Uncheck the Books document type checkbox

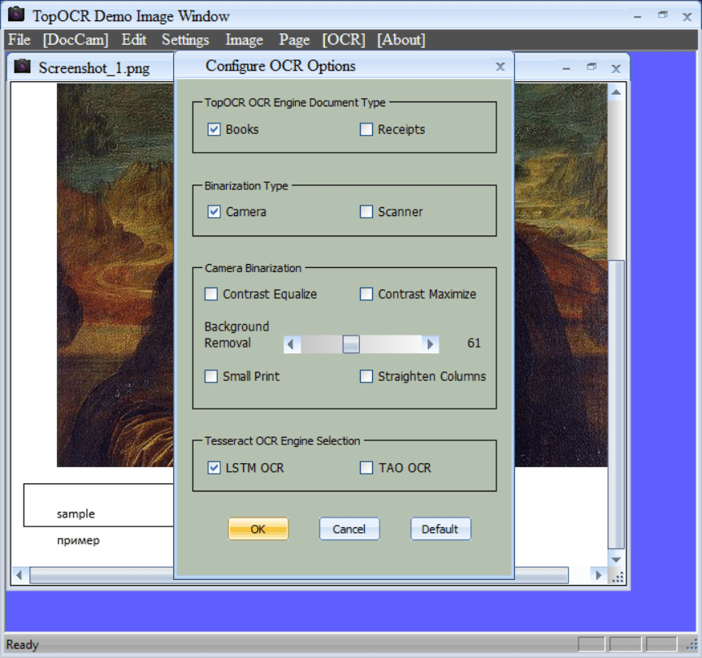click(x=214, y=129)
